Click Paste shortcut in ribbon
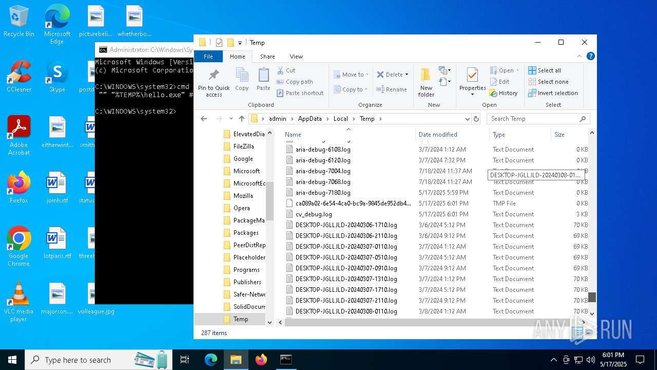Screen dimensions: 657x370 point(300,93)
